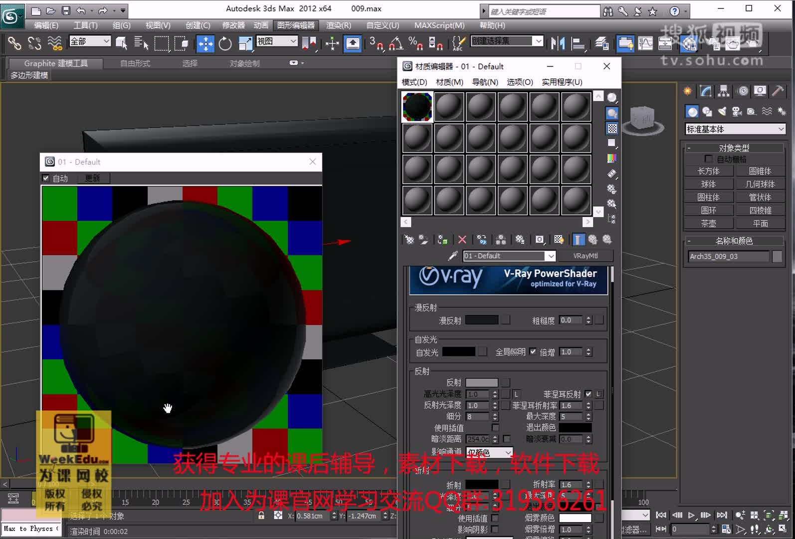The height and width of the screenshot is (539, 795).
Task: Activate the Select and Rotate tool
Action: [x=225, y=44]
